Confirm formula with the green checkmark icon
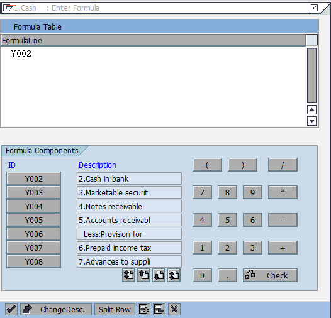 click(x=11, y=309)
